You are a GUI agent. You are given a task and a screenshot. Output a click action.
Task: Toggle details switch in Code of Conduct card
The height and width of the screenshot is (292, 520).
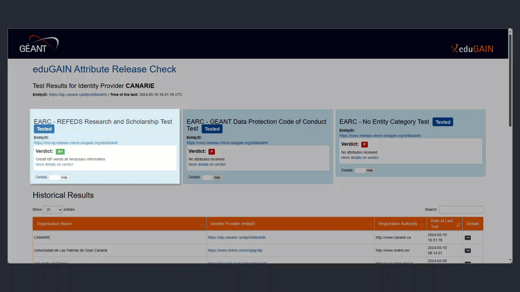[212, 177]
